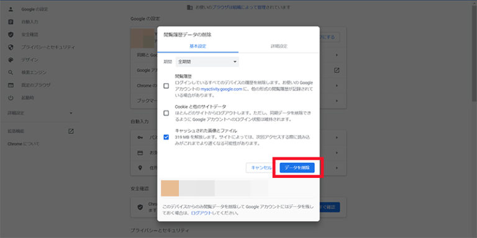Switch to the 詳細設定 tab in dialog

point(279,46)
